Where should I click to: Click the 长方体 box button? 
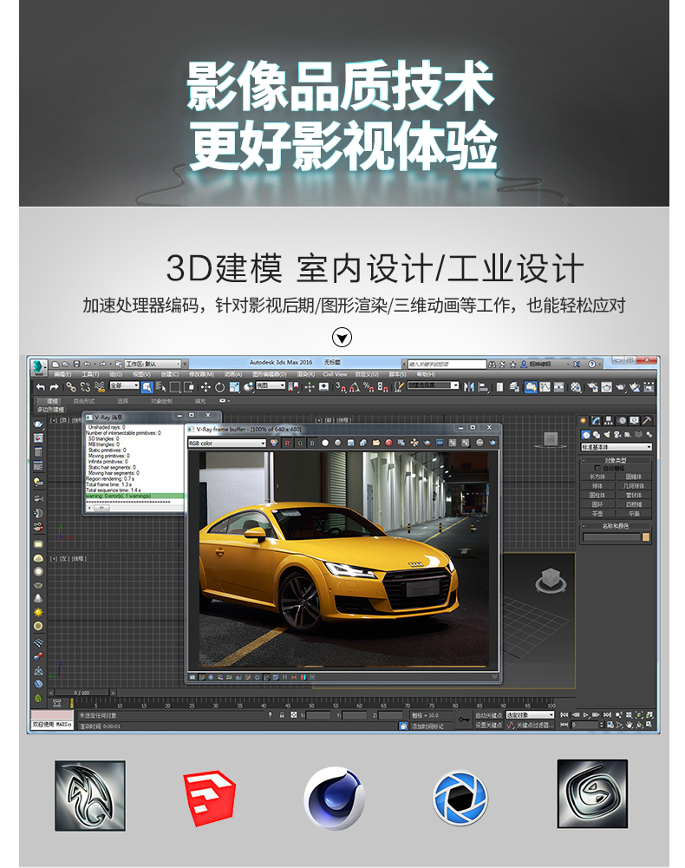coord(597,477)
